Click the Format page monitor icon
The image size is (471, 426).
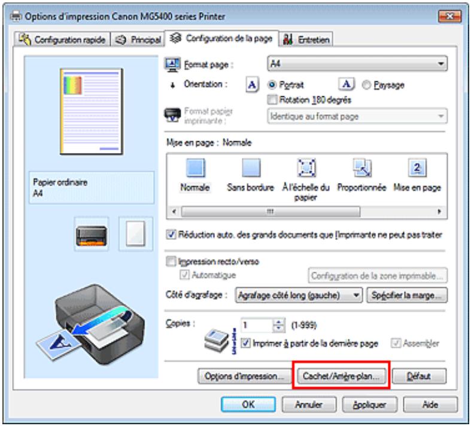[x=172, y=65]
